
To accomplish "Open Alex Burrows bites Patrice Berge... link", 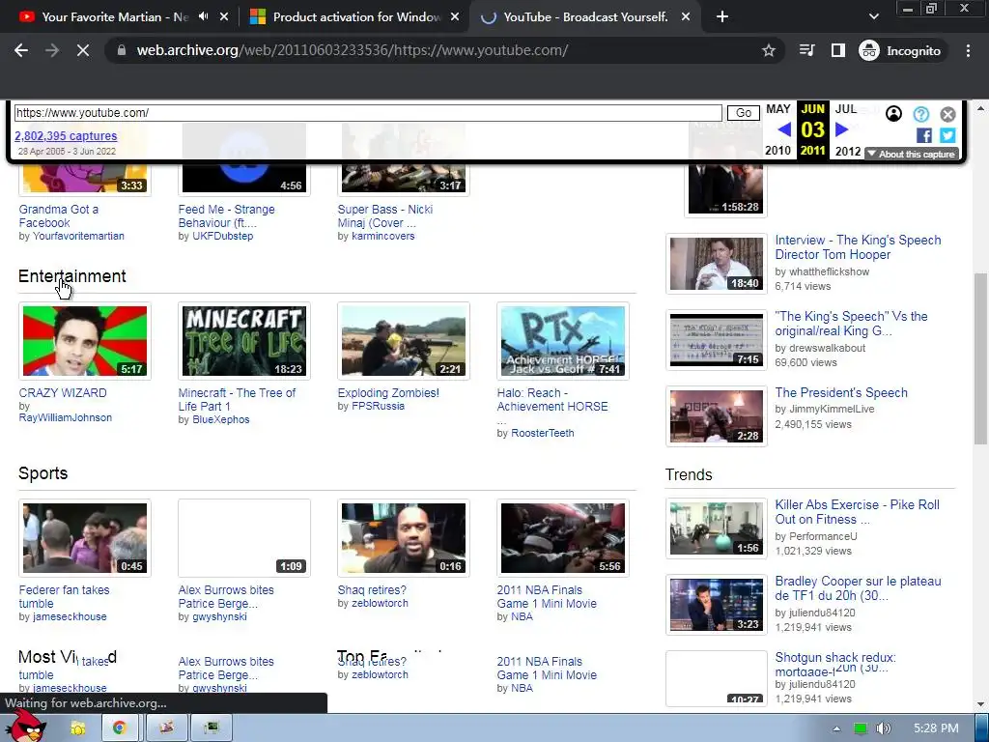I will (x=226, y=597).
